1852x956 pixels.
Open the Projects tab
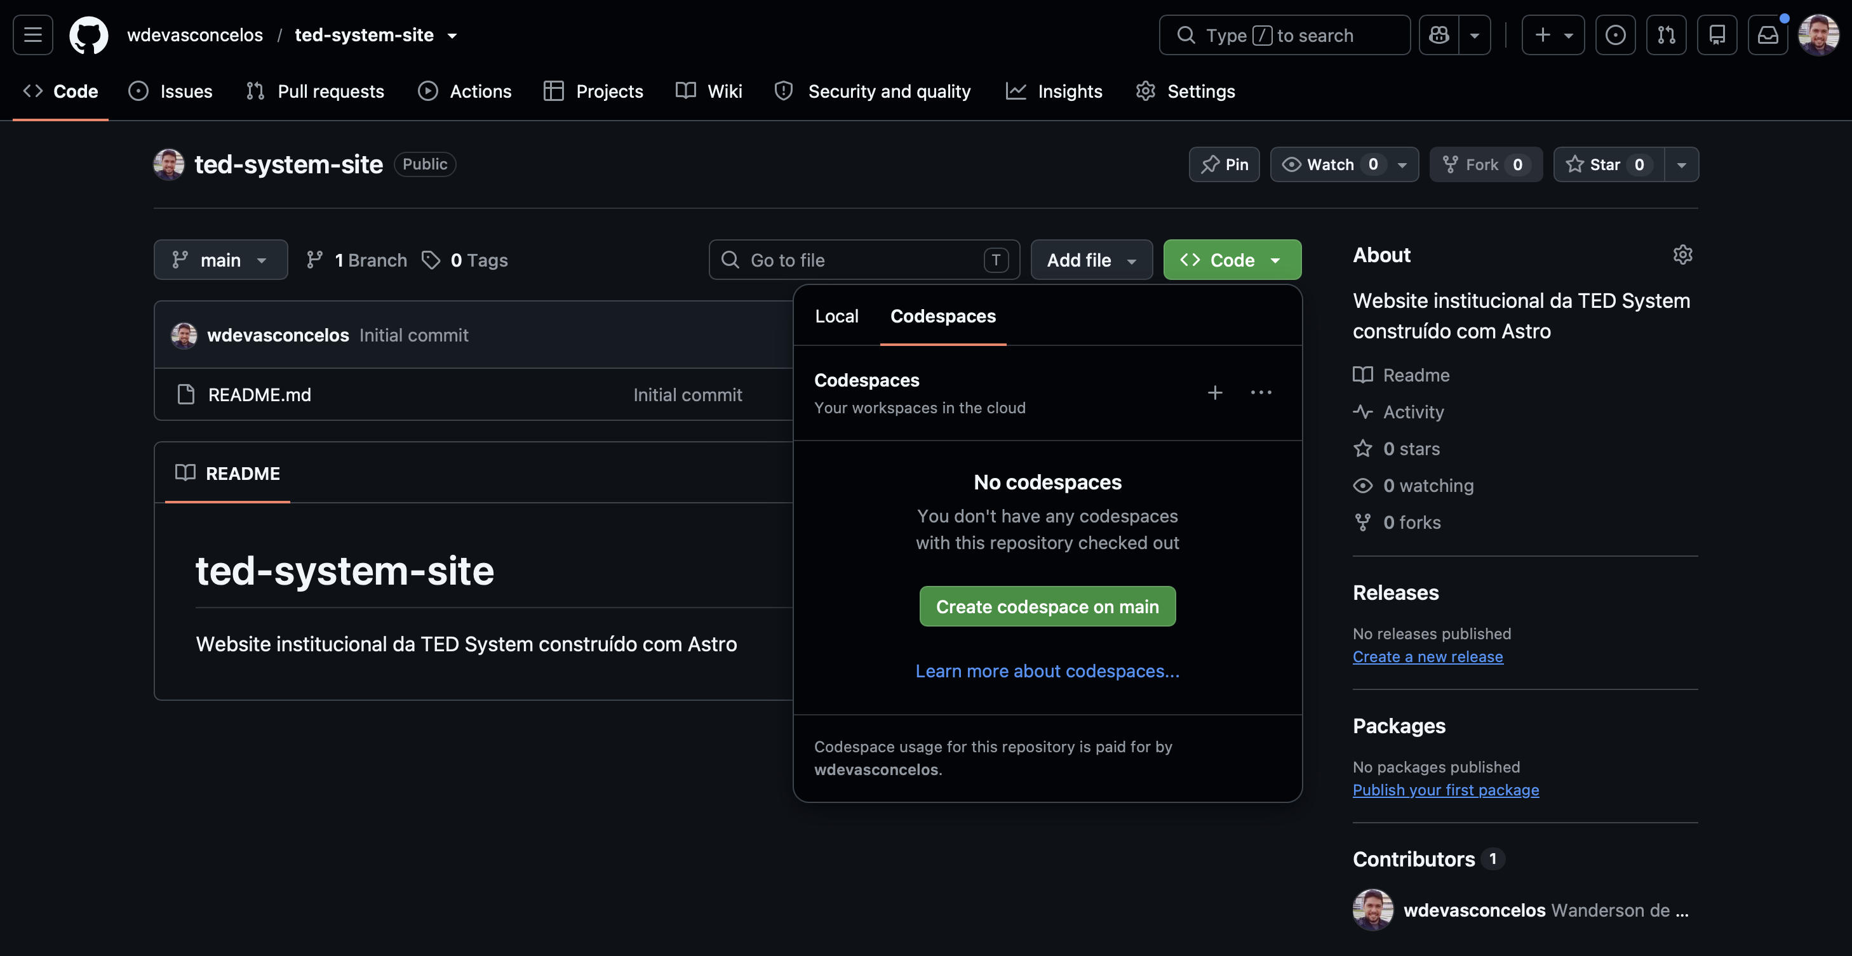coord(594,91)
